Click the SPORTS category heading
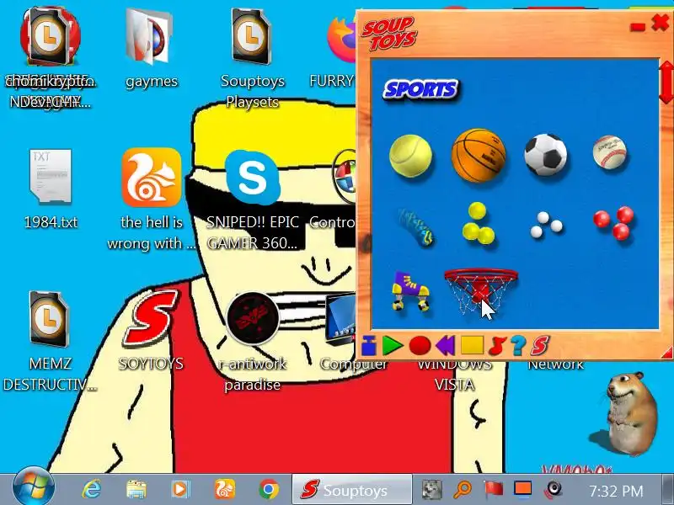Viewport: 674px width, 505px height. [420, 90]
